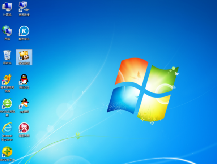217x164 pixels.
Task: Select the Internet Explorer desktop icon
Action: (x=7, y=127)
